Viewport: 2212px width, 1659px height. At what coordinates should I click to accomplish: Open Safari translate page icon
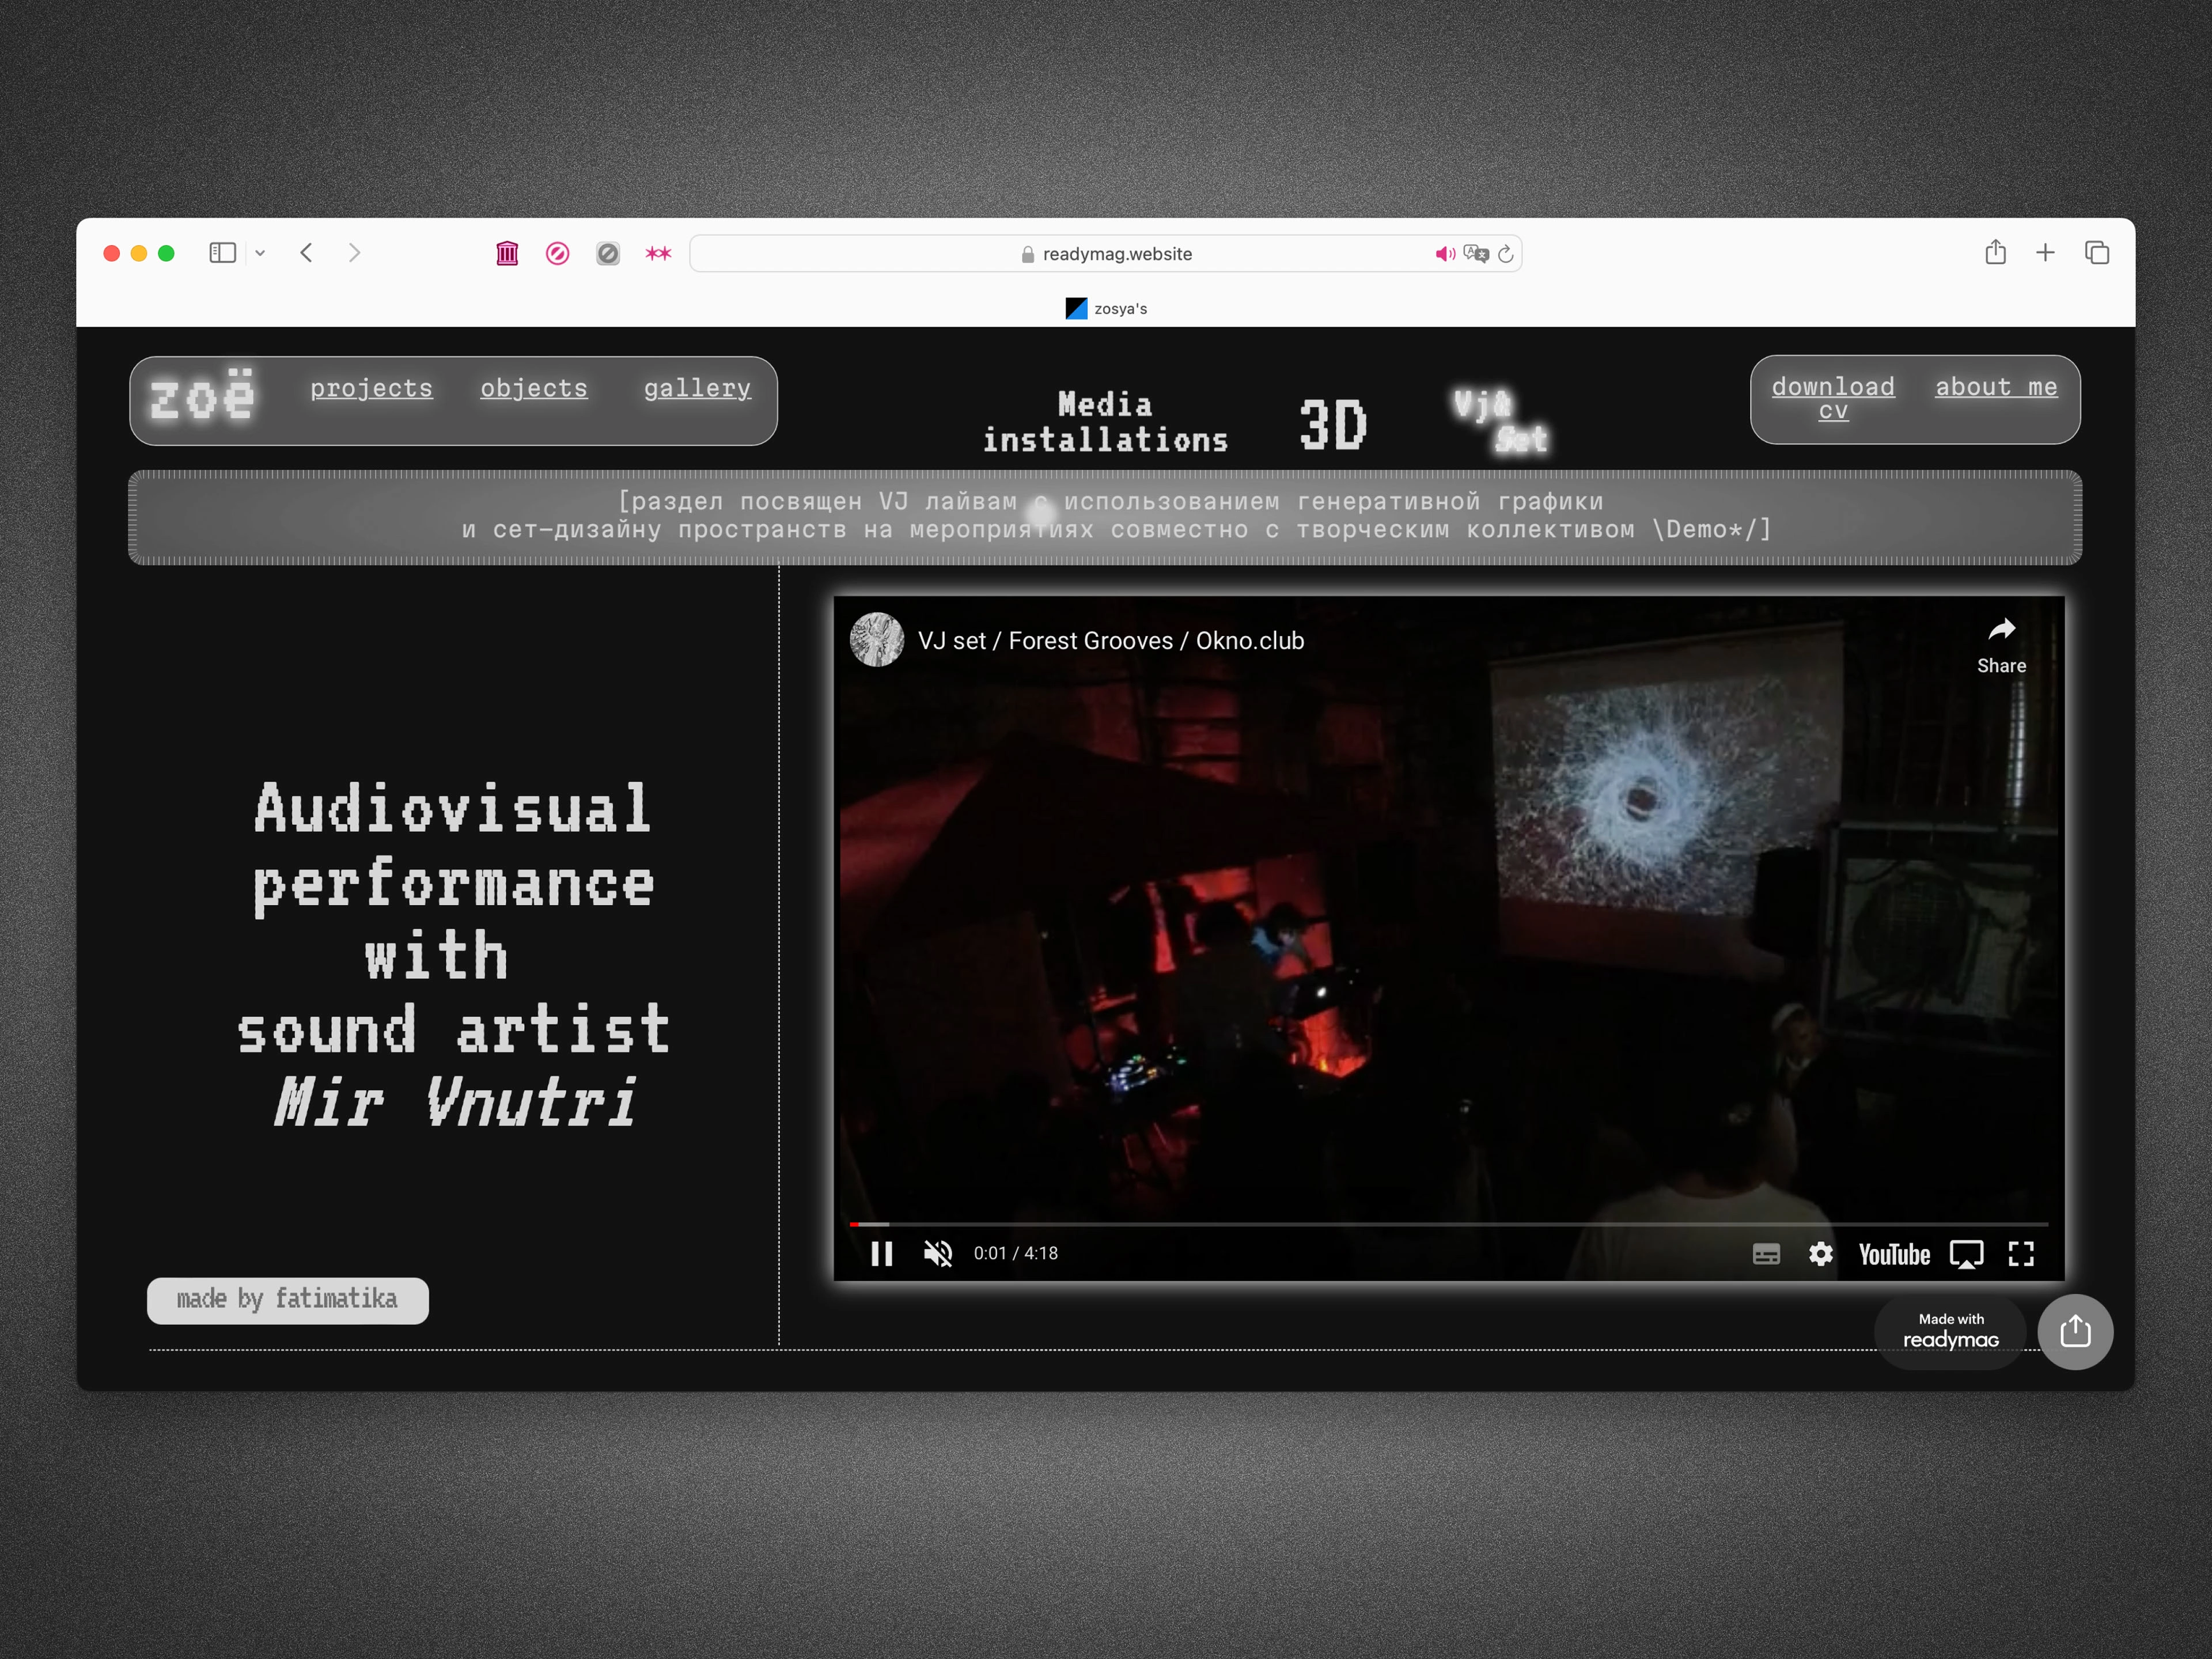[x=1475, y=254]
